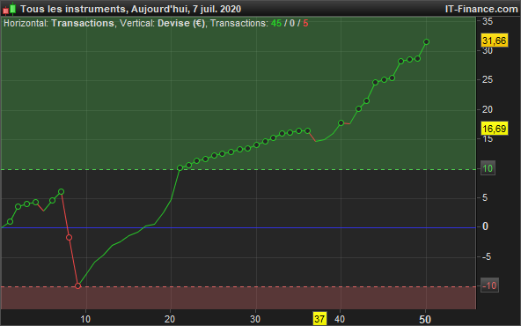This screenshot has width=521, height=326.
Task: Click the final data point at transaction 50
Action: (x=426, y=42)
